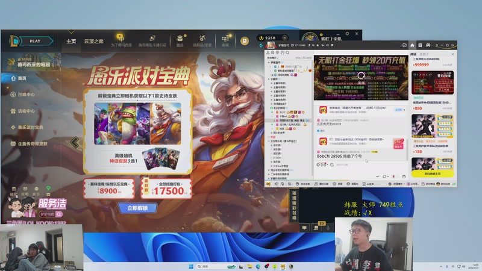Click the 德玛西亚的崛起 banner
The height and width of the screenshot is (271, 482).
[x=31, y=62]
